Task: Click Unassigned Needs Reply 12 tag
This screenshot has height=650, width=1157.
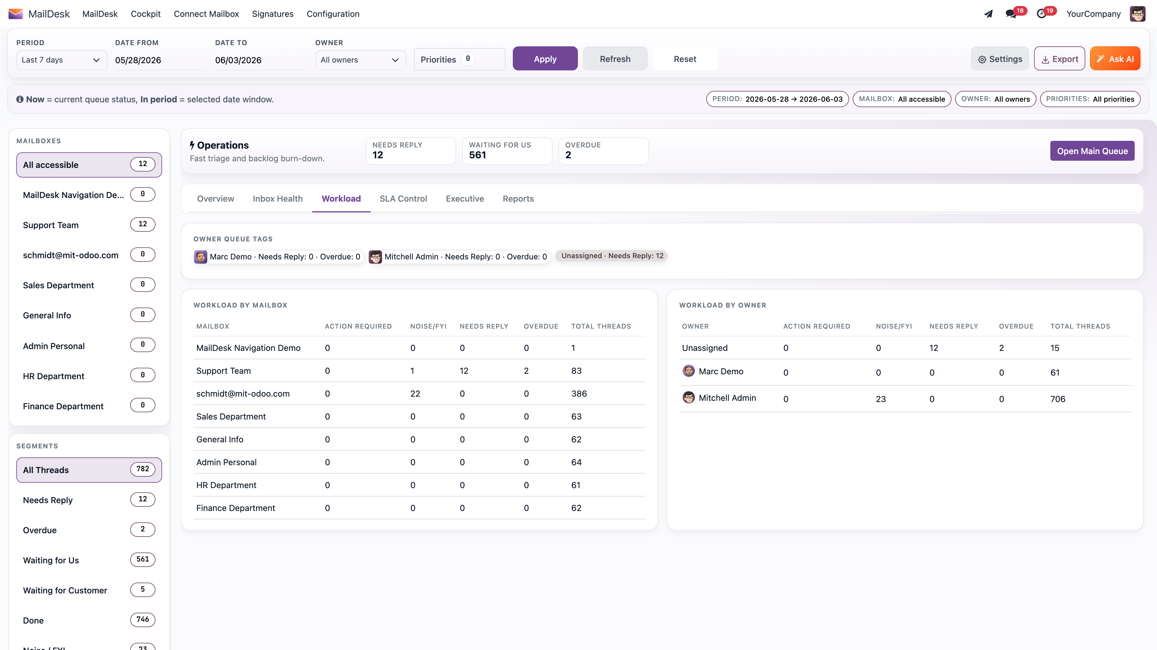Action: [612, 256]
